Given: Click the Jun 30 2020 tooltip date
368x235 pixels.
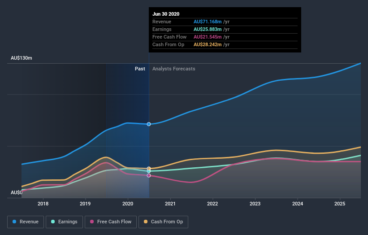Looking at the screenshot, I should 166,14.
